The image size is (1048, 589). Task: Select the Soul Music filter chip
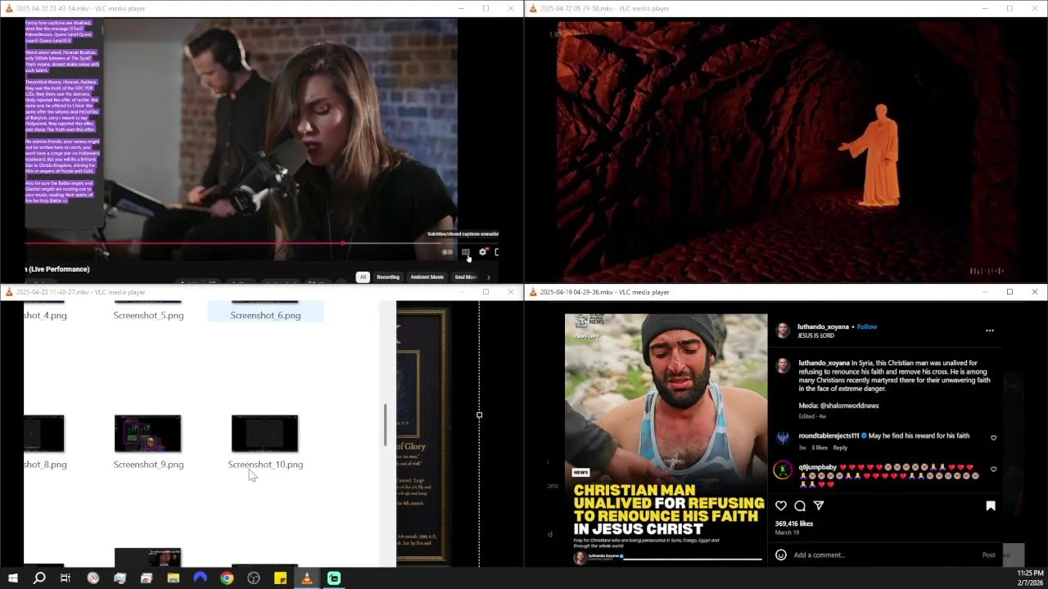click(465, 277)
